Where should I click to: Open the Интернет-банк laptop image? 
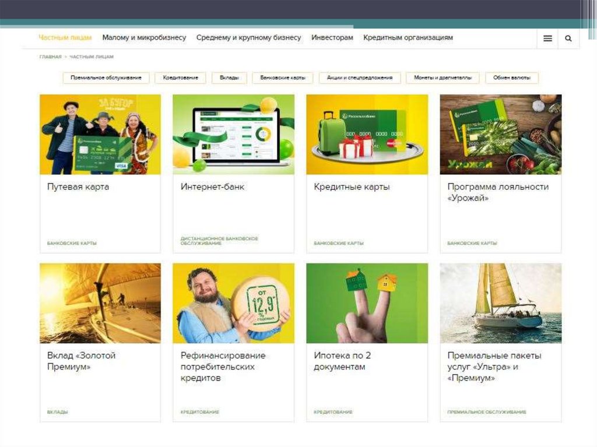[x=233, y=135]
